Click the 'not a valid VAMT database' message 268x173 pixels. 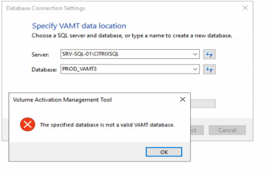point(107,125)
